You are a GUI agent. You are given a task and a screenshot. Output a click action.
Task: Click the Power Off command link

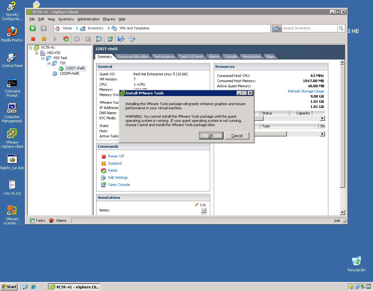point(116,156)
